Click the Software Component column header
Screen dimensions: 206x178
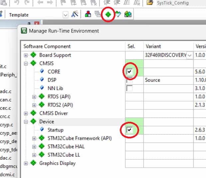73,46
